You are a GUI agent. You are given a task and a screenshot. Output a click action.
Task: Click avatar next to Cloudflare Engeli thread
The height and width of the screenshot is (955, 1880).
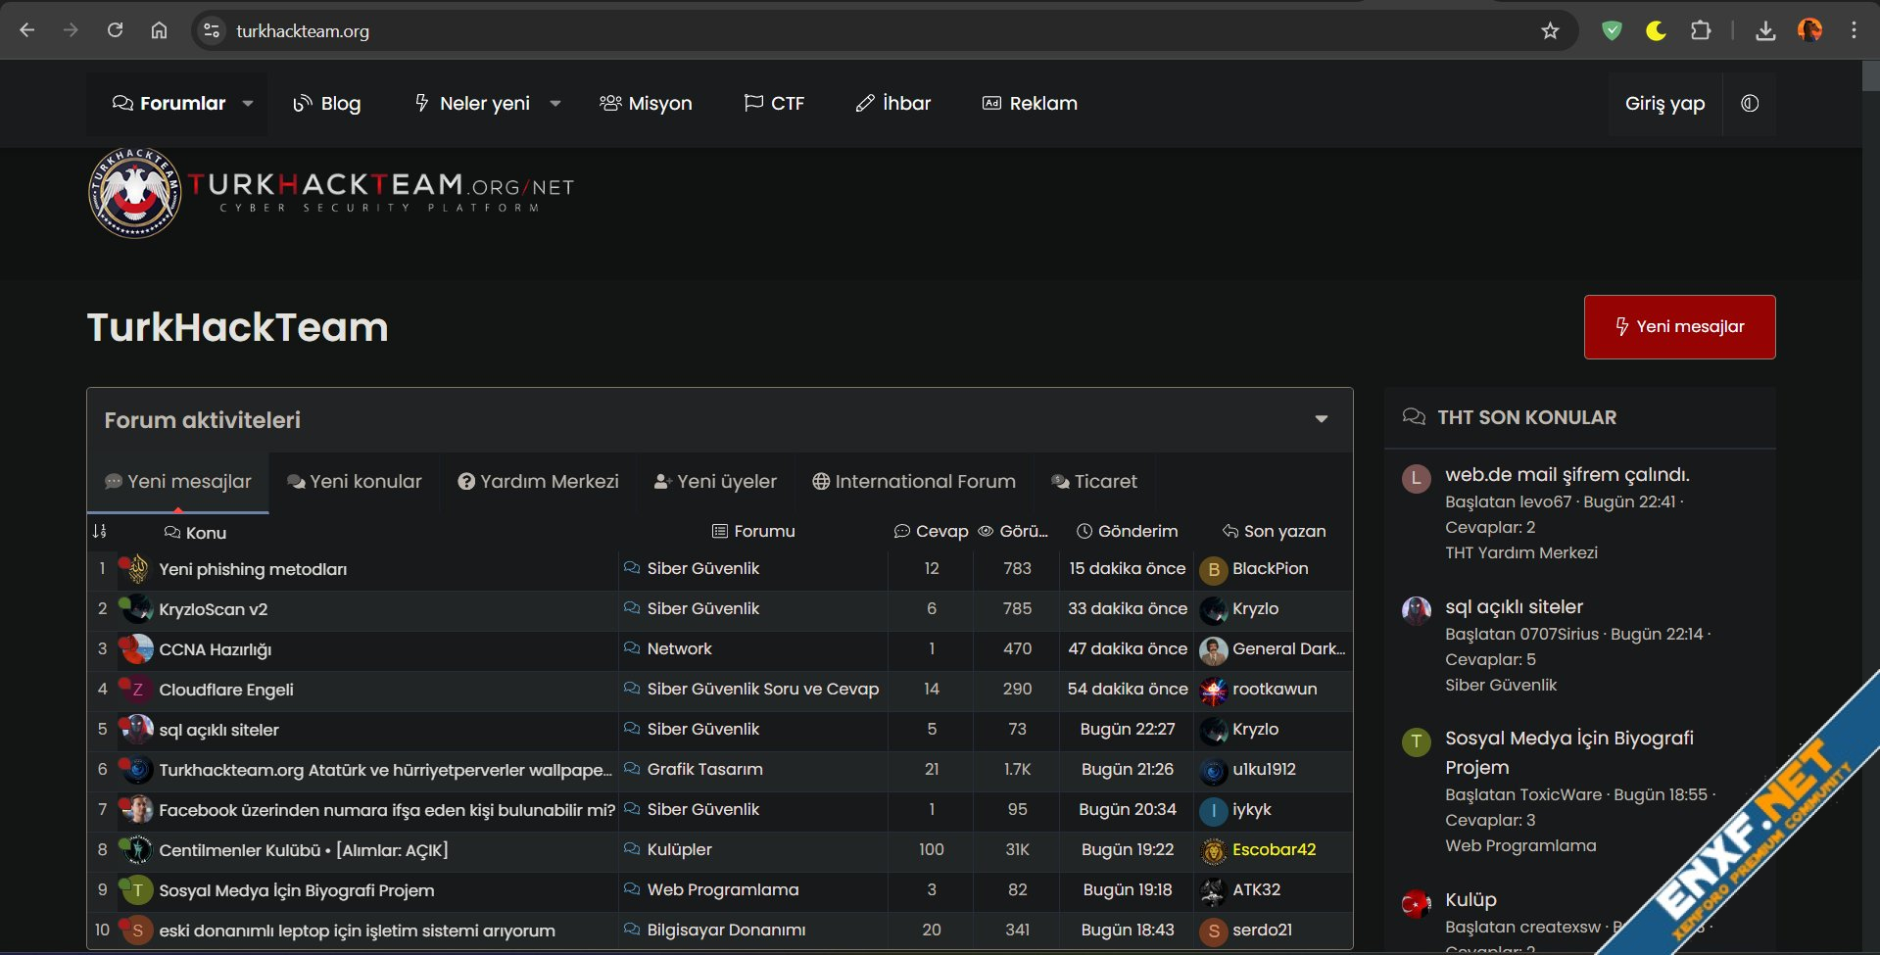[137, 690]
